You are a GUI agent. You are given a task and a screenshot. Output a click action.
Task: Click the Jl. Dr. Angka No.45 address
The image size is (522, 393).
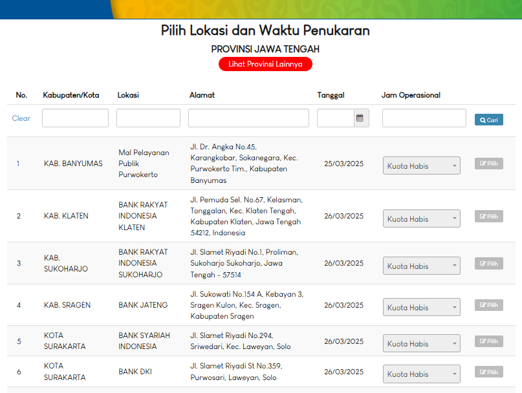pyautogui.click(x=244, y=164)
